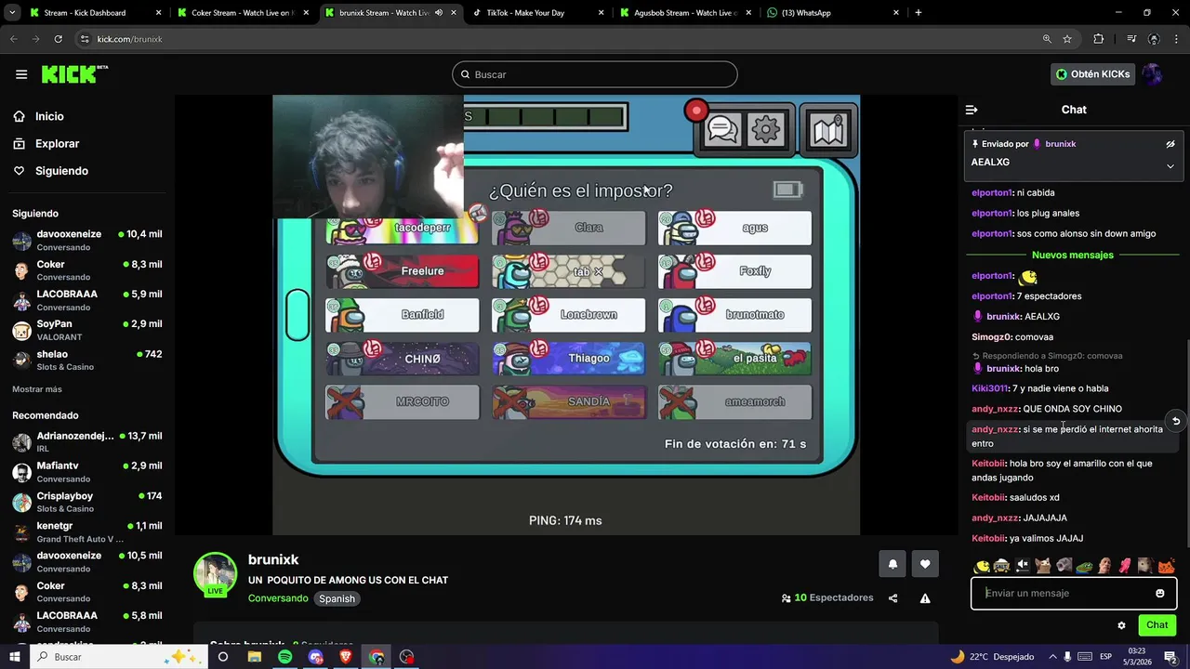Insert the bee emote
1190x669 pixels.
[982, 565]
